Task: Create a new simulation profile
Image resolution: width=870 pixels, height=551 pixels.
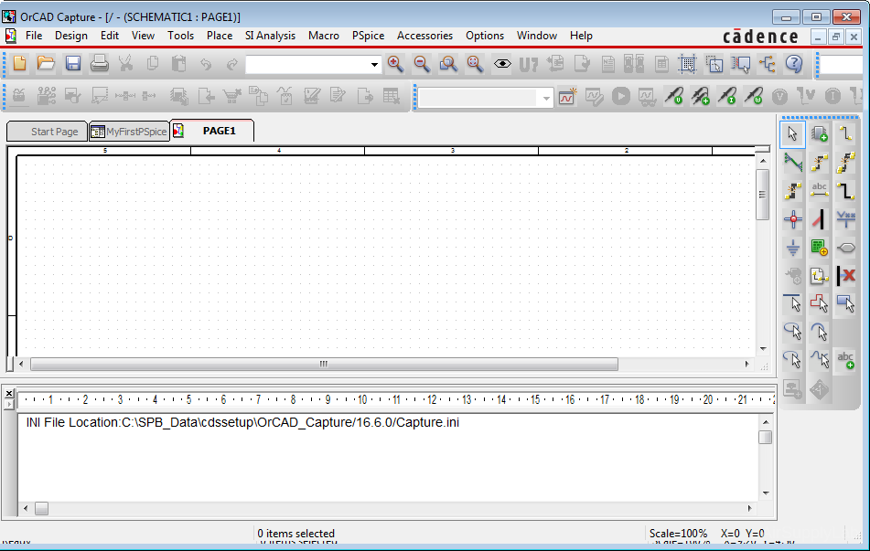Action: pos(566,95)
